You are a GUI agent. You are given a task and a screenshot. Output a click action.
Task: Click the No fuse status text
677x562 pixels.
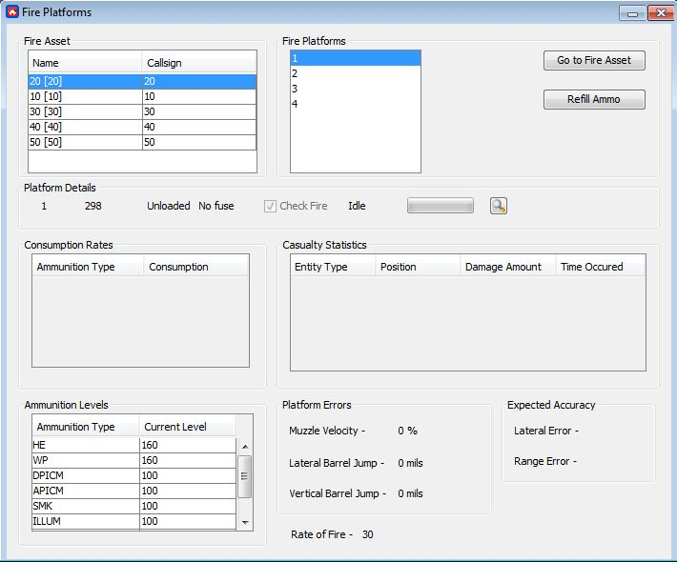(215, 206)
